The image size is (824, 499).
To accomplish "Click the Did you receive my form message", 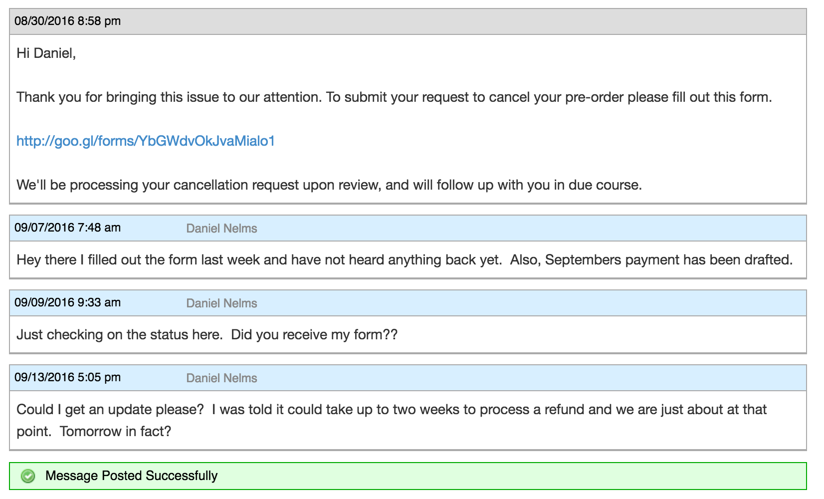I will 207,335.
